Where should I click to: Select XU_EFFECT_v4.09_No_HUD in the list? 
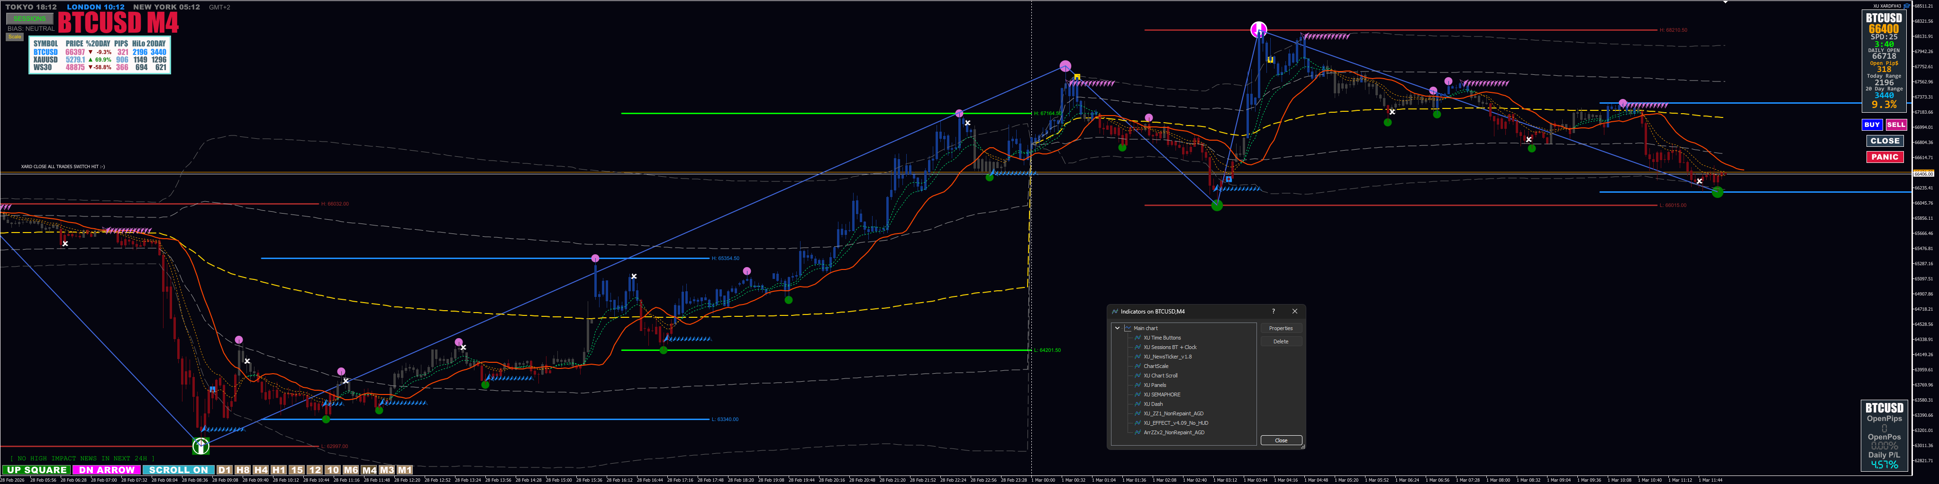tap(1176, 423)
